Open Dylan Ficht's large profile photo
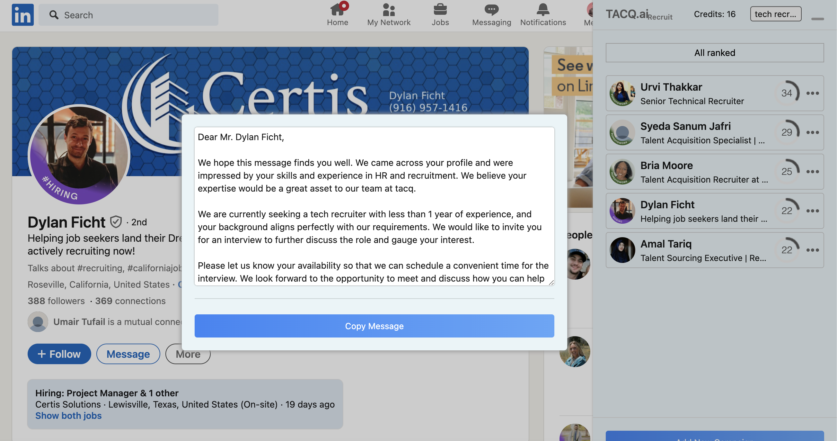The height and width of the screenshot is (441, 837). [79, 155]
